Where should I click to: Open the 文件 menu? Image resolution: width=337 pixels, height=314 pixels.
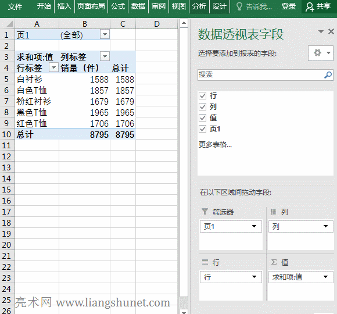(15, 6)
